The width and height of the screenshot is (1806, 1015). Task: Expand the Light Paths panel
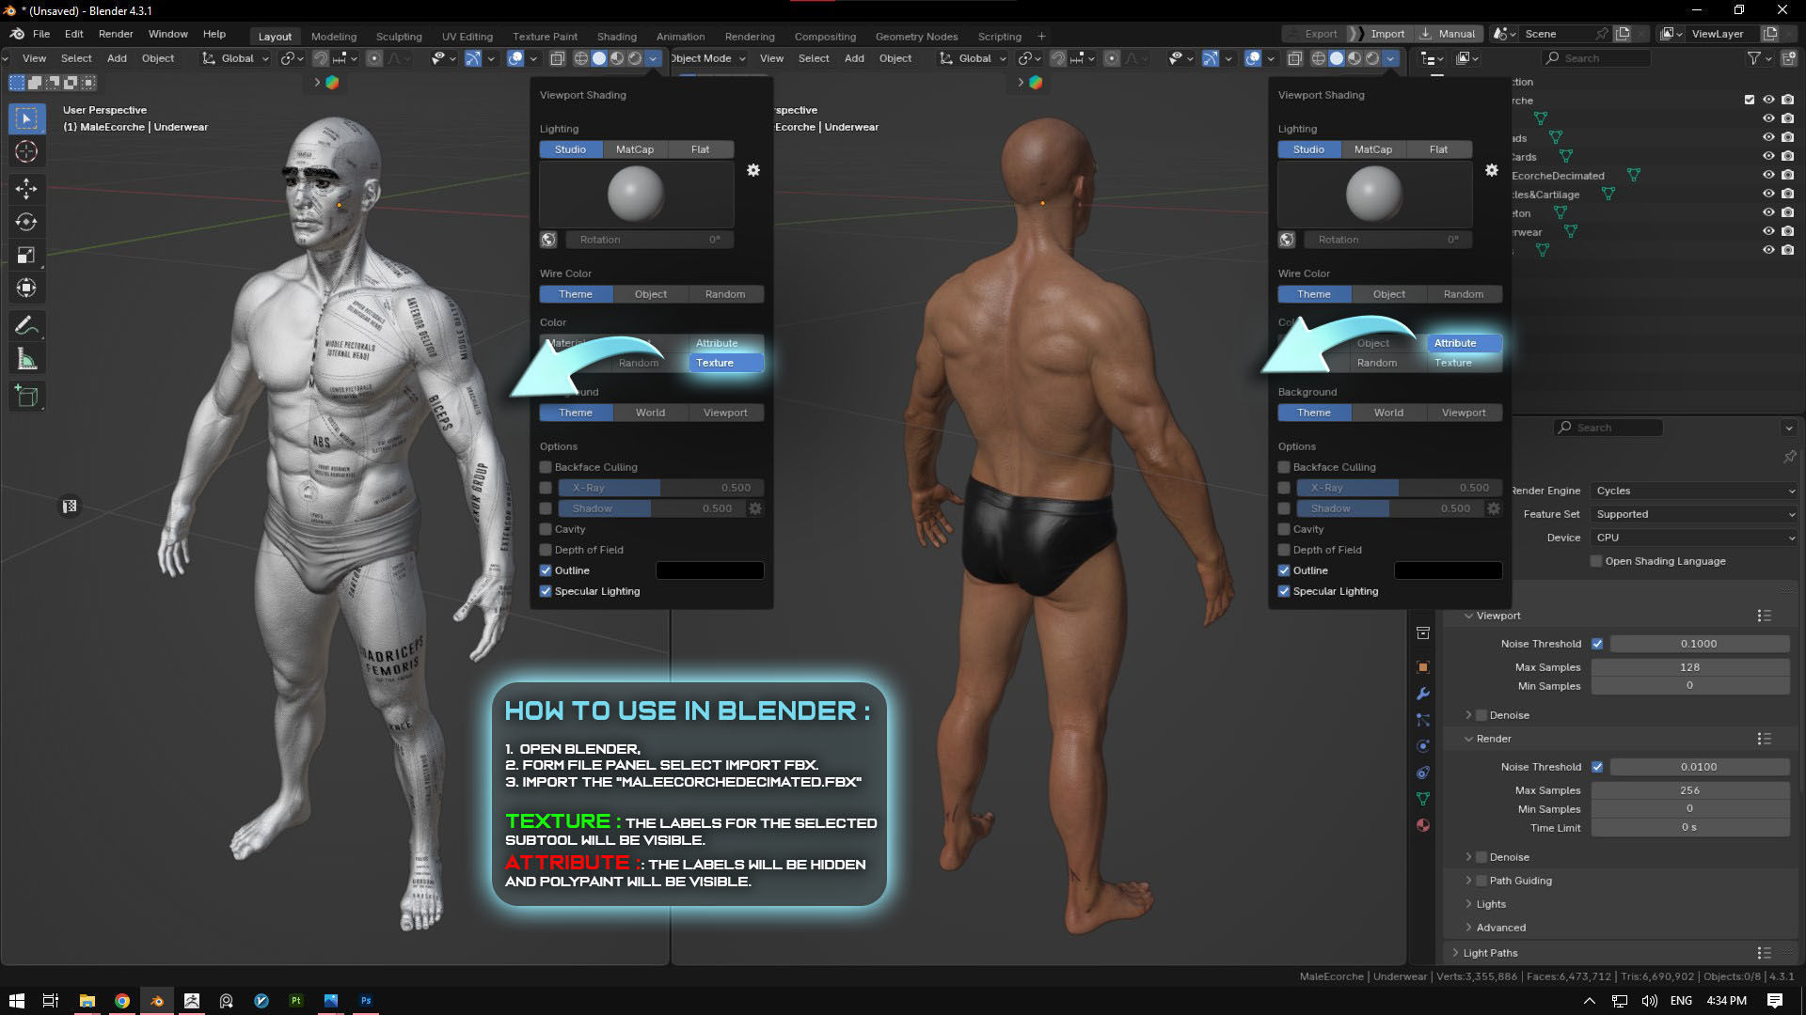click(1456, 953)
